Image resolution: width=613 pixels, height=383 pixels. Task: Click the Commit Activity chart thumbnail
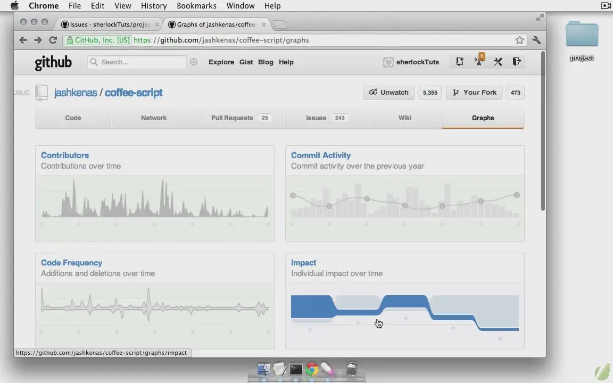[404, 208]
